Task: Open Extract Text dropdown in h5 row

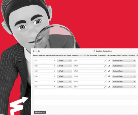Action: pyautogui.click(x=124, y=82)
